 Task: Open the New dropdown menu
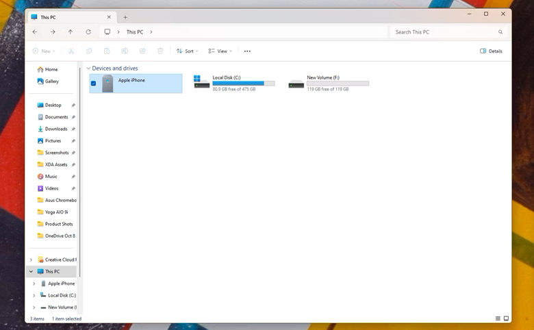coord(44,51)
